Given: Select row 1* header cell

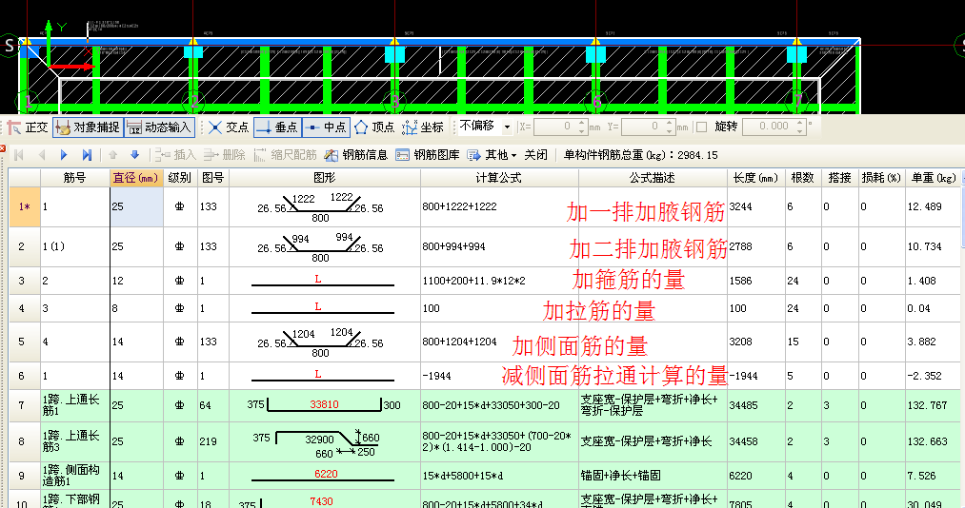Looking at the screenshot, I should (x=24, y=207).
